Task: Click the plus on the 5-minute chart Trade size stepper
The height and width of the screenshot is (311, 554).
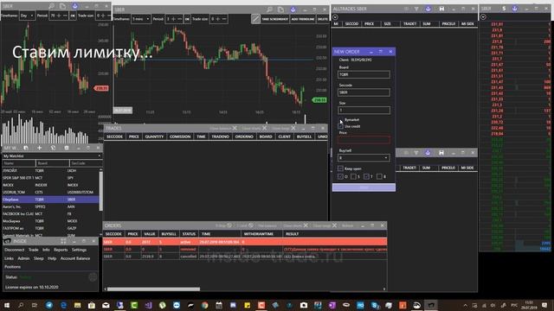Action: tap(217, 19)
